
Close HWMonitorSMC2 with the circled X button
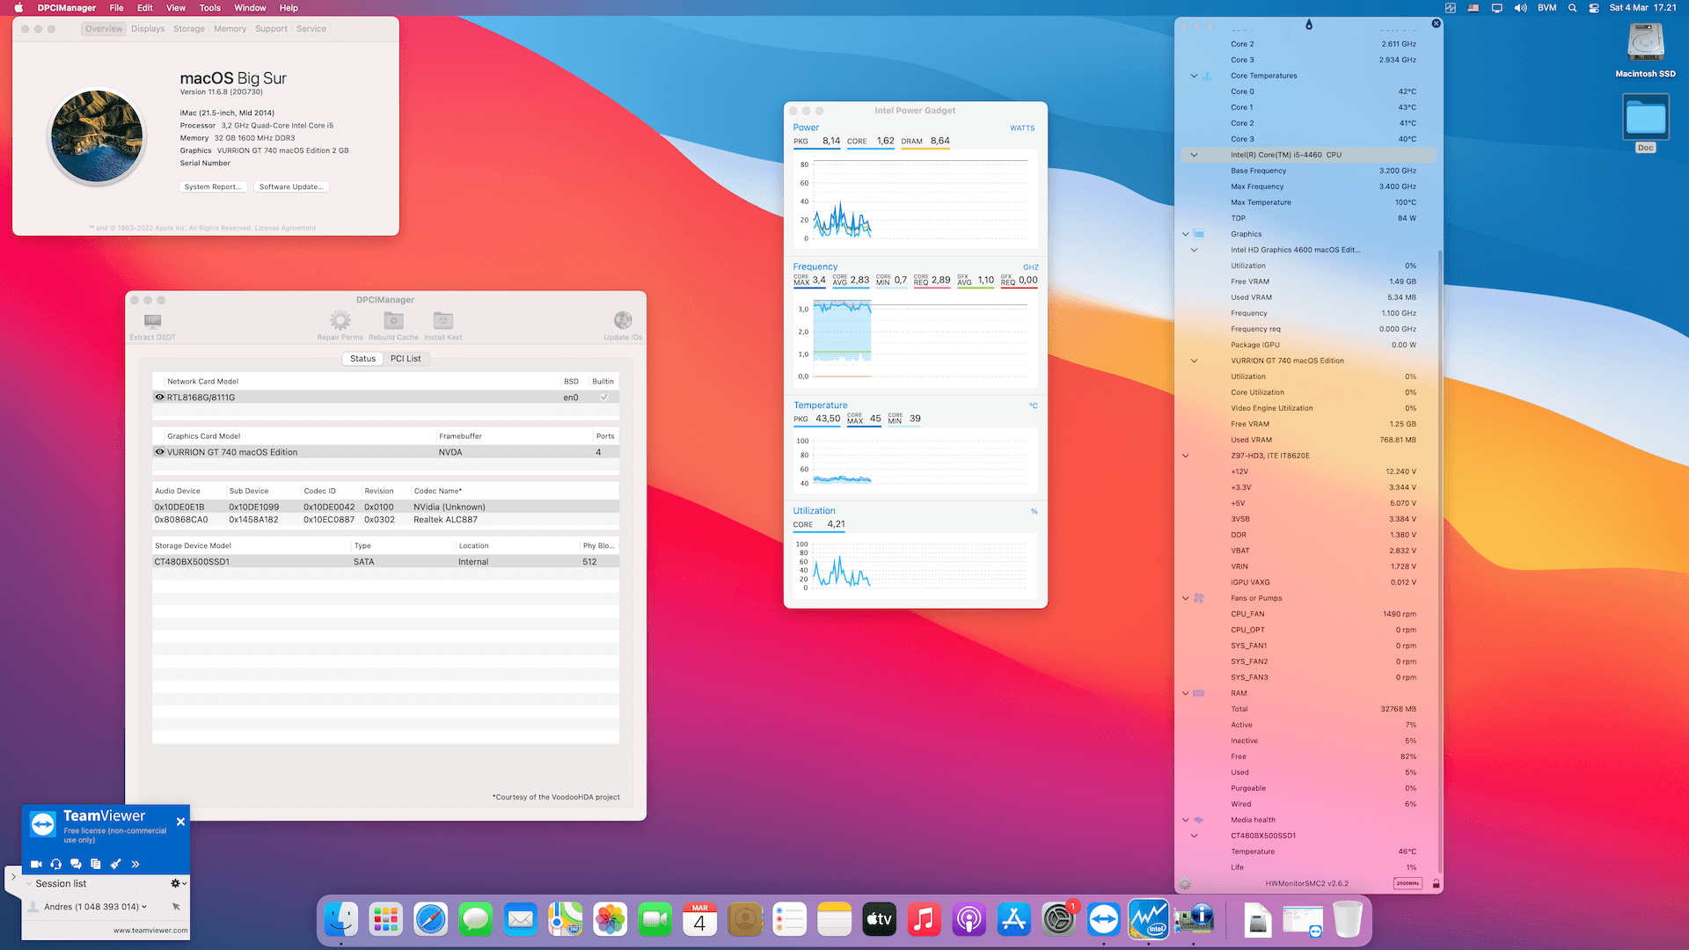point(1437,24)
